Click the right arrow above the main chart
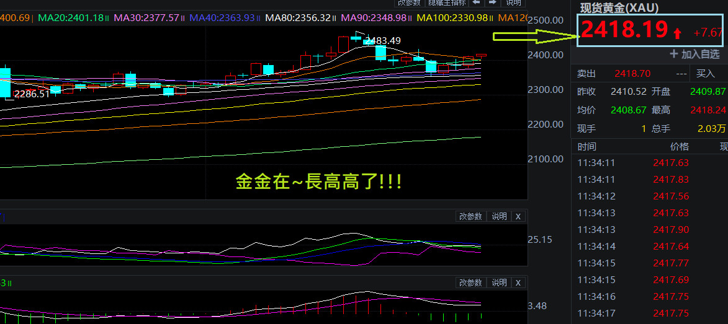728x324 pixels. pyautogui.click(x=493, y=2)
